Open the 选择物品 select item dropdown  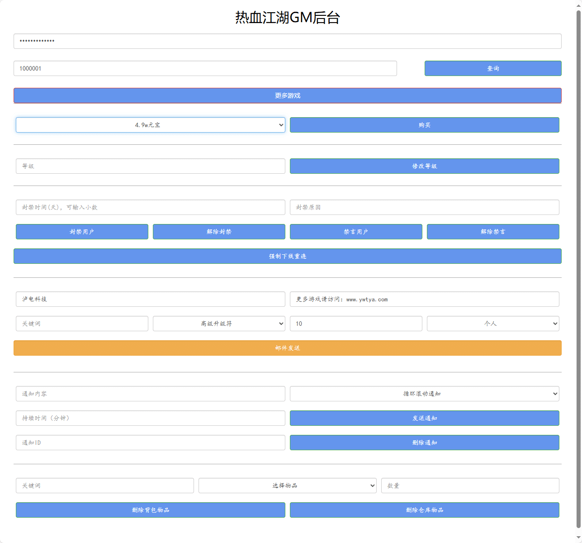click(288, 486)
